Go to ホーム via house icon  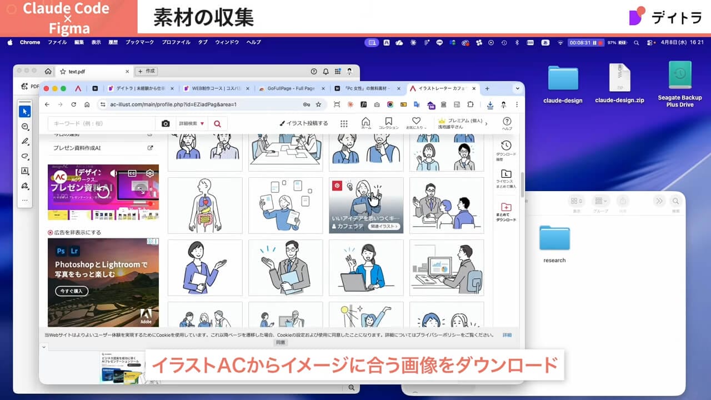[x=365, y=123]
